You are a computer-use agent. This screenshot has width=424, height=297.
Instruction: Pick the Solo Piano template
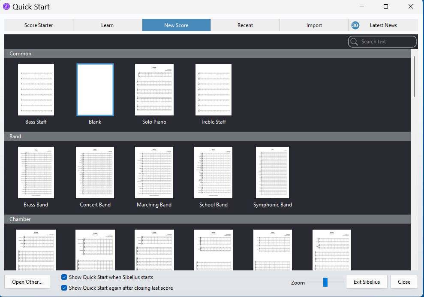(154, 94)
